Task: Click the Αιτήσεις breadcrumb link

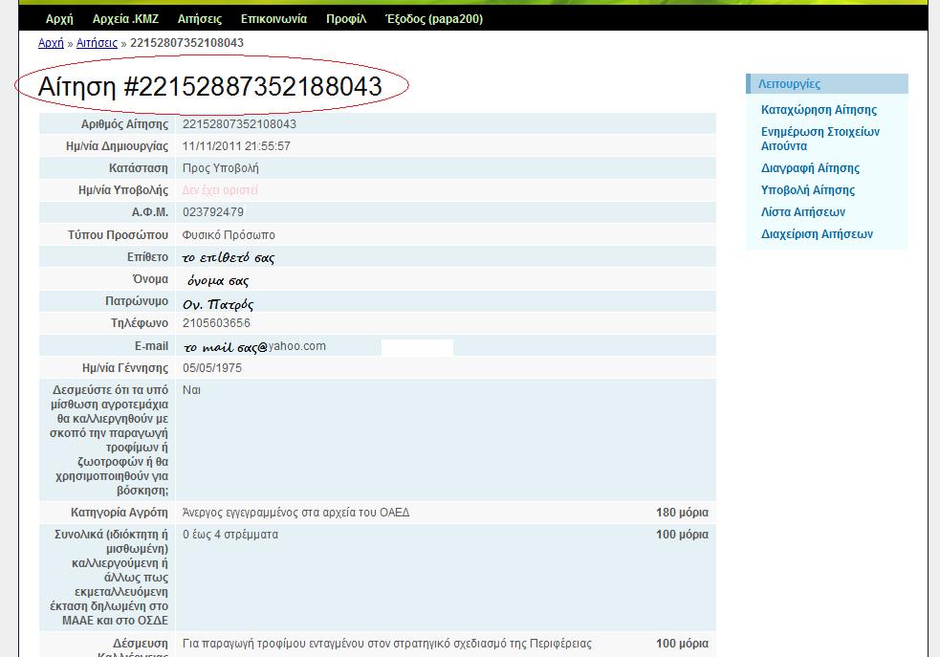Action: click(x=97, y=43)
